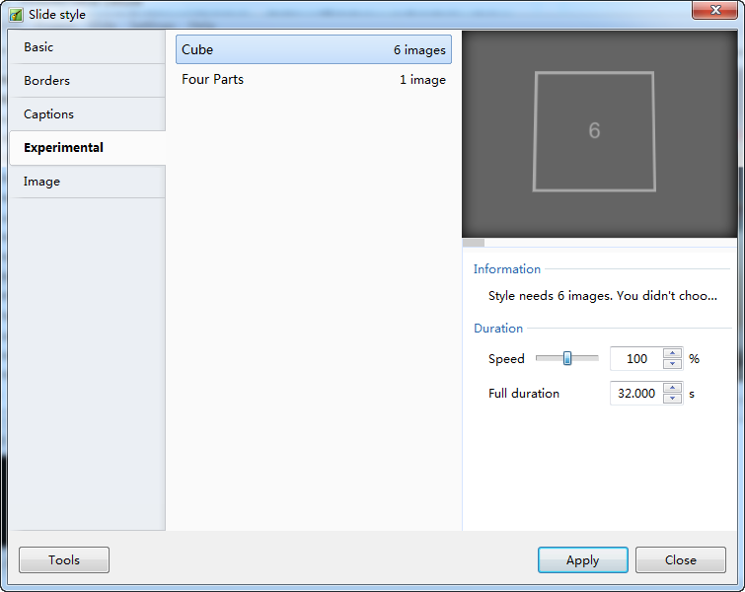Select the Experimental category tab

(x=87, y=148)
